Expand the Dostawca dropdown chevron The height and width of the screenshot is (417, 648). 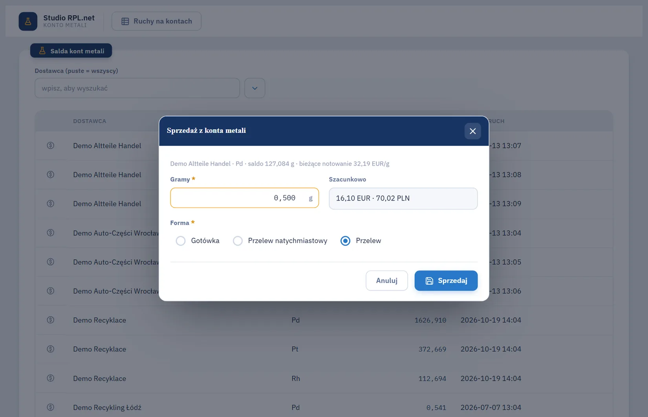[x=254, y=88]
